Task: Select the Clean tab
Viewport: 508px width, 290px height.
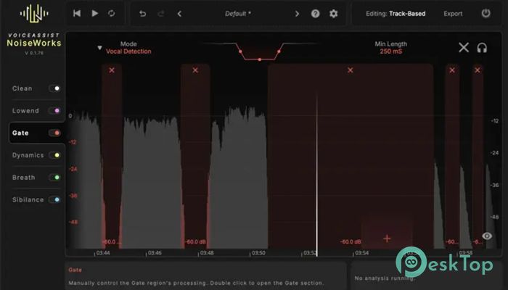Action: (22, 88)
